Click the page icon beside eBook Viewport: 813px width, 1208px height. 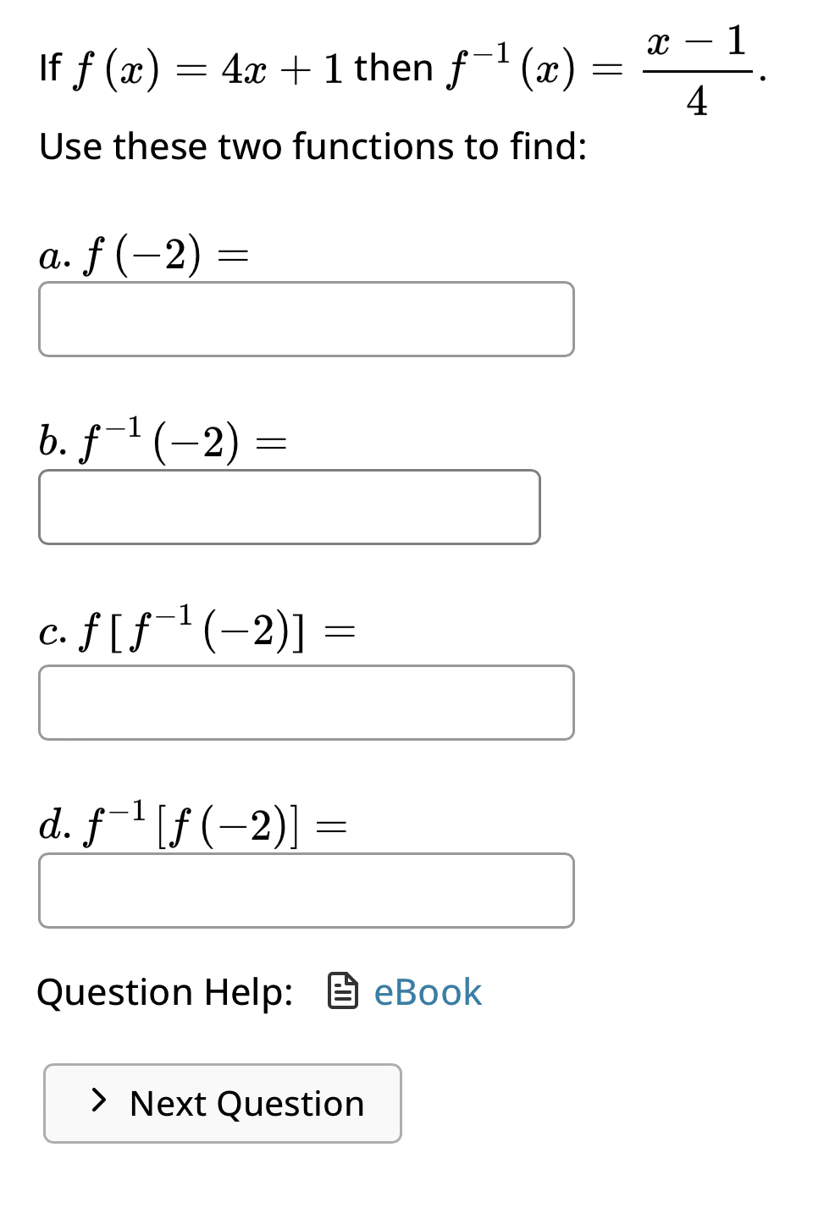pos(342,991)
